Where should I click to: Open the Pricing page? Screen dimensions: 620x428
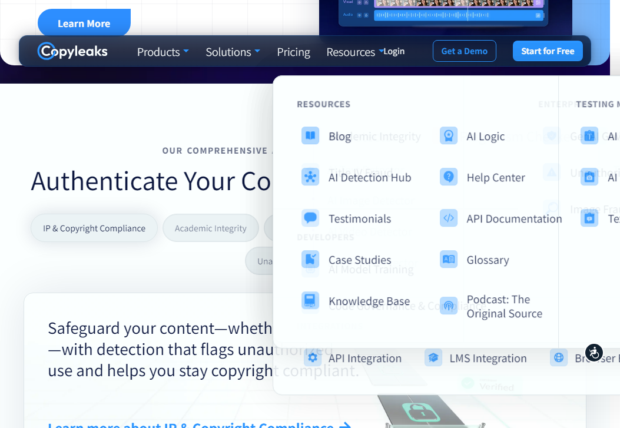coord(293,52)
